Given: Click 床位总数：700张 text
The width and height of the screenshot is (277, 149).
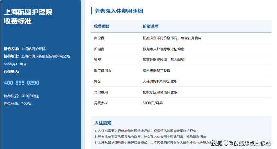Looking at the screenshot, I should point(17,103).
